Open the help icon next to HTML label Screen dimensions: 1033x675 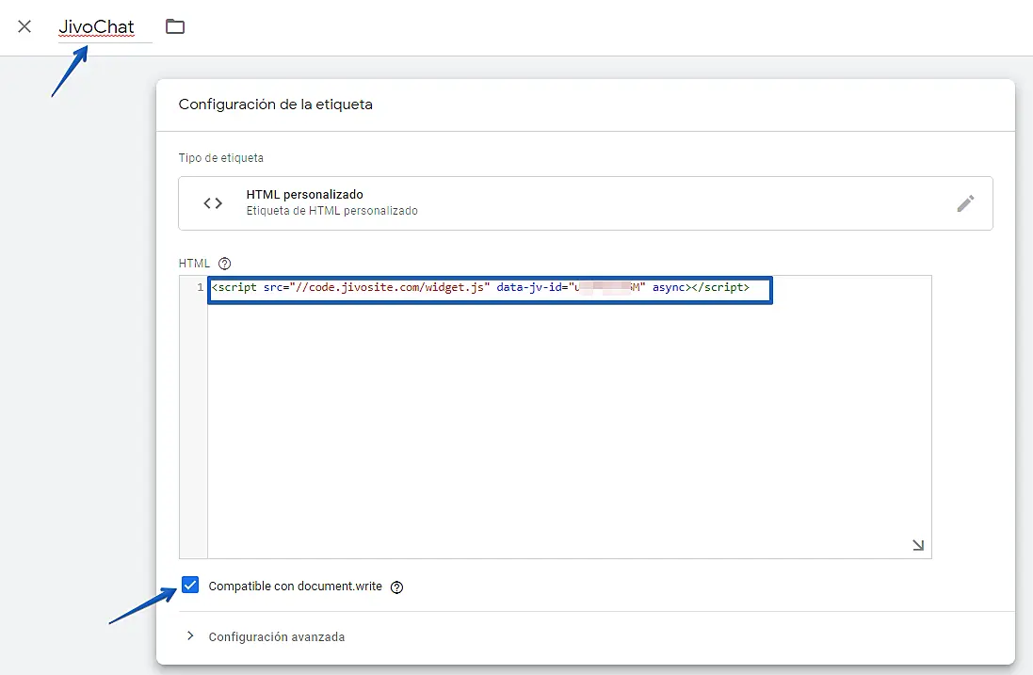(224, 264)
